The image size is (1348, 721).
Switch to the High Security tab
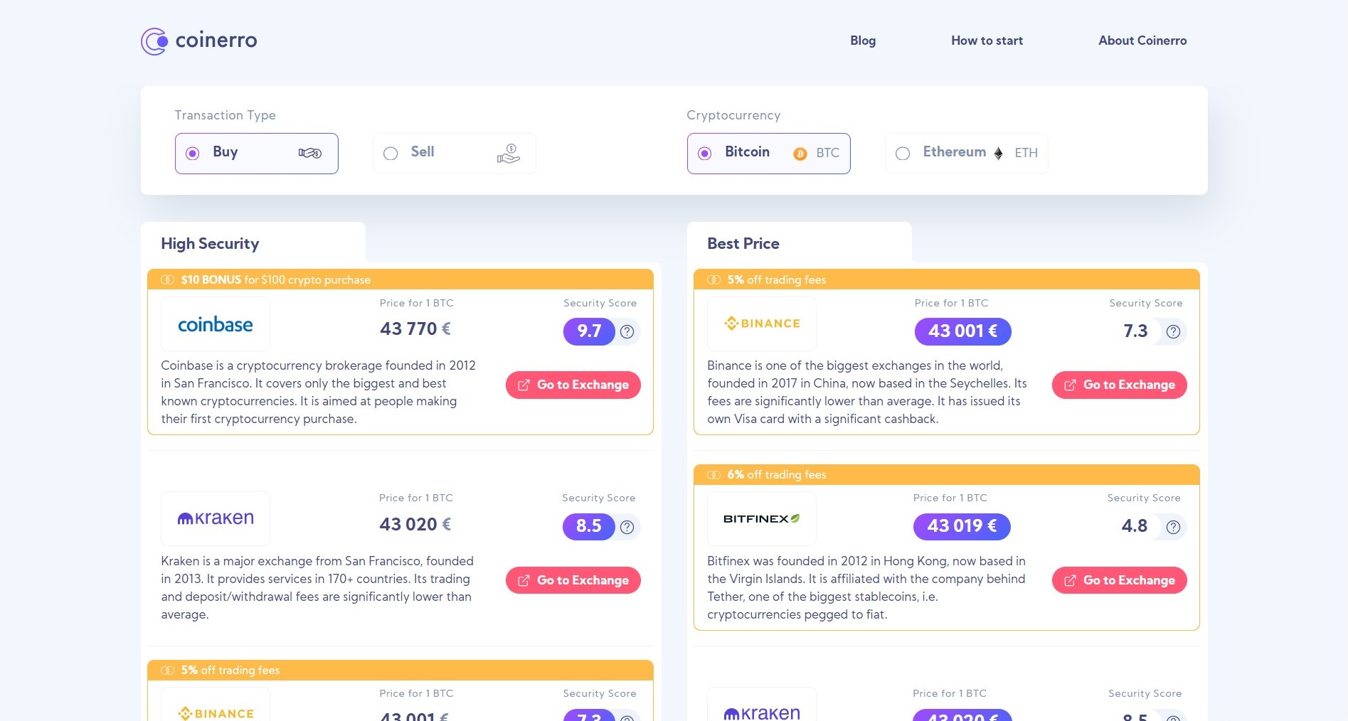(211, 243)
